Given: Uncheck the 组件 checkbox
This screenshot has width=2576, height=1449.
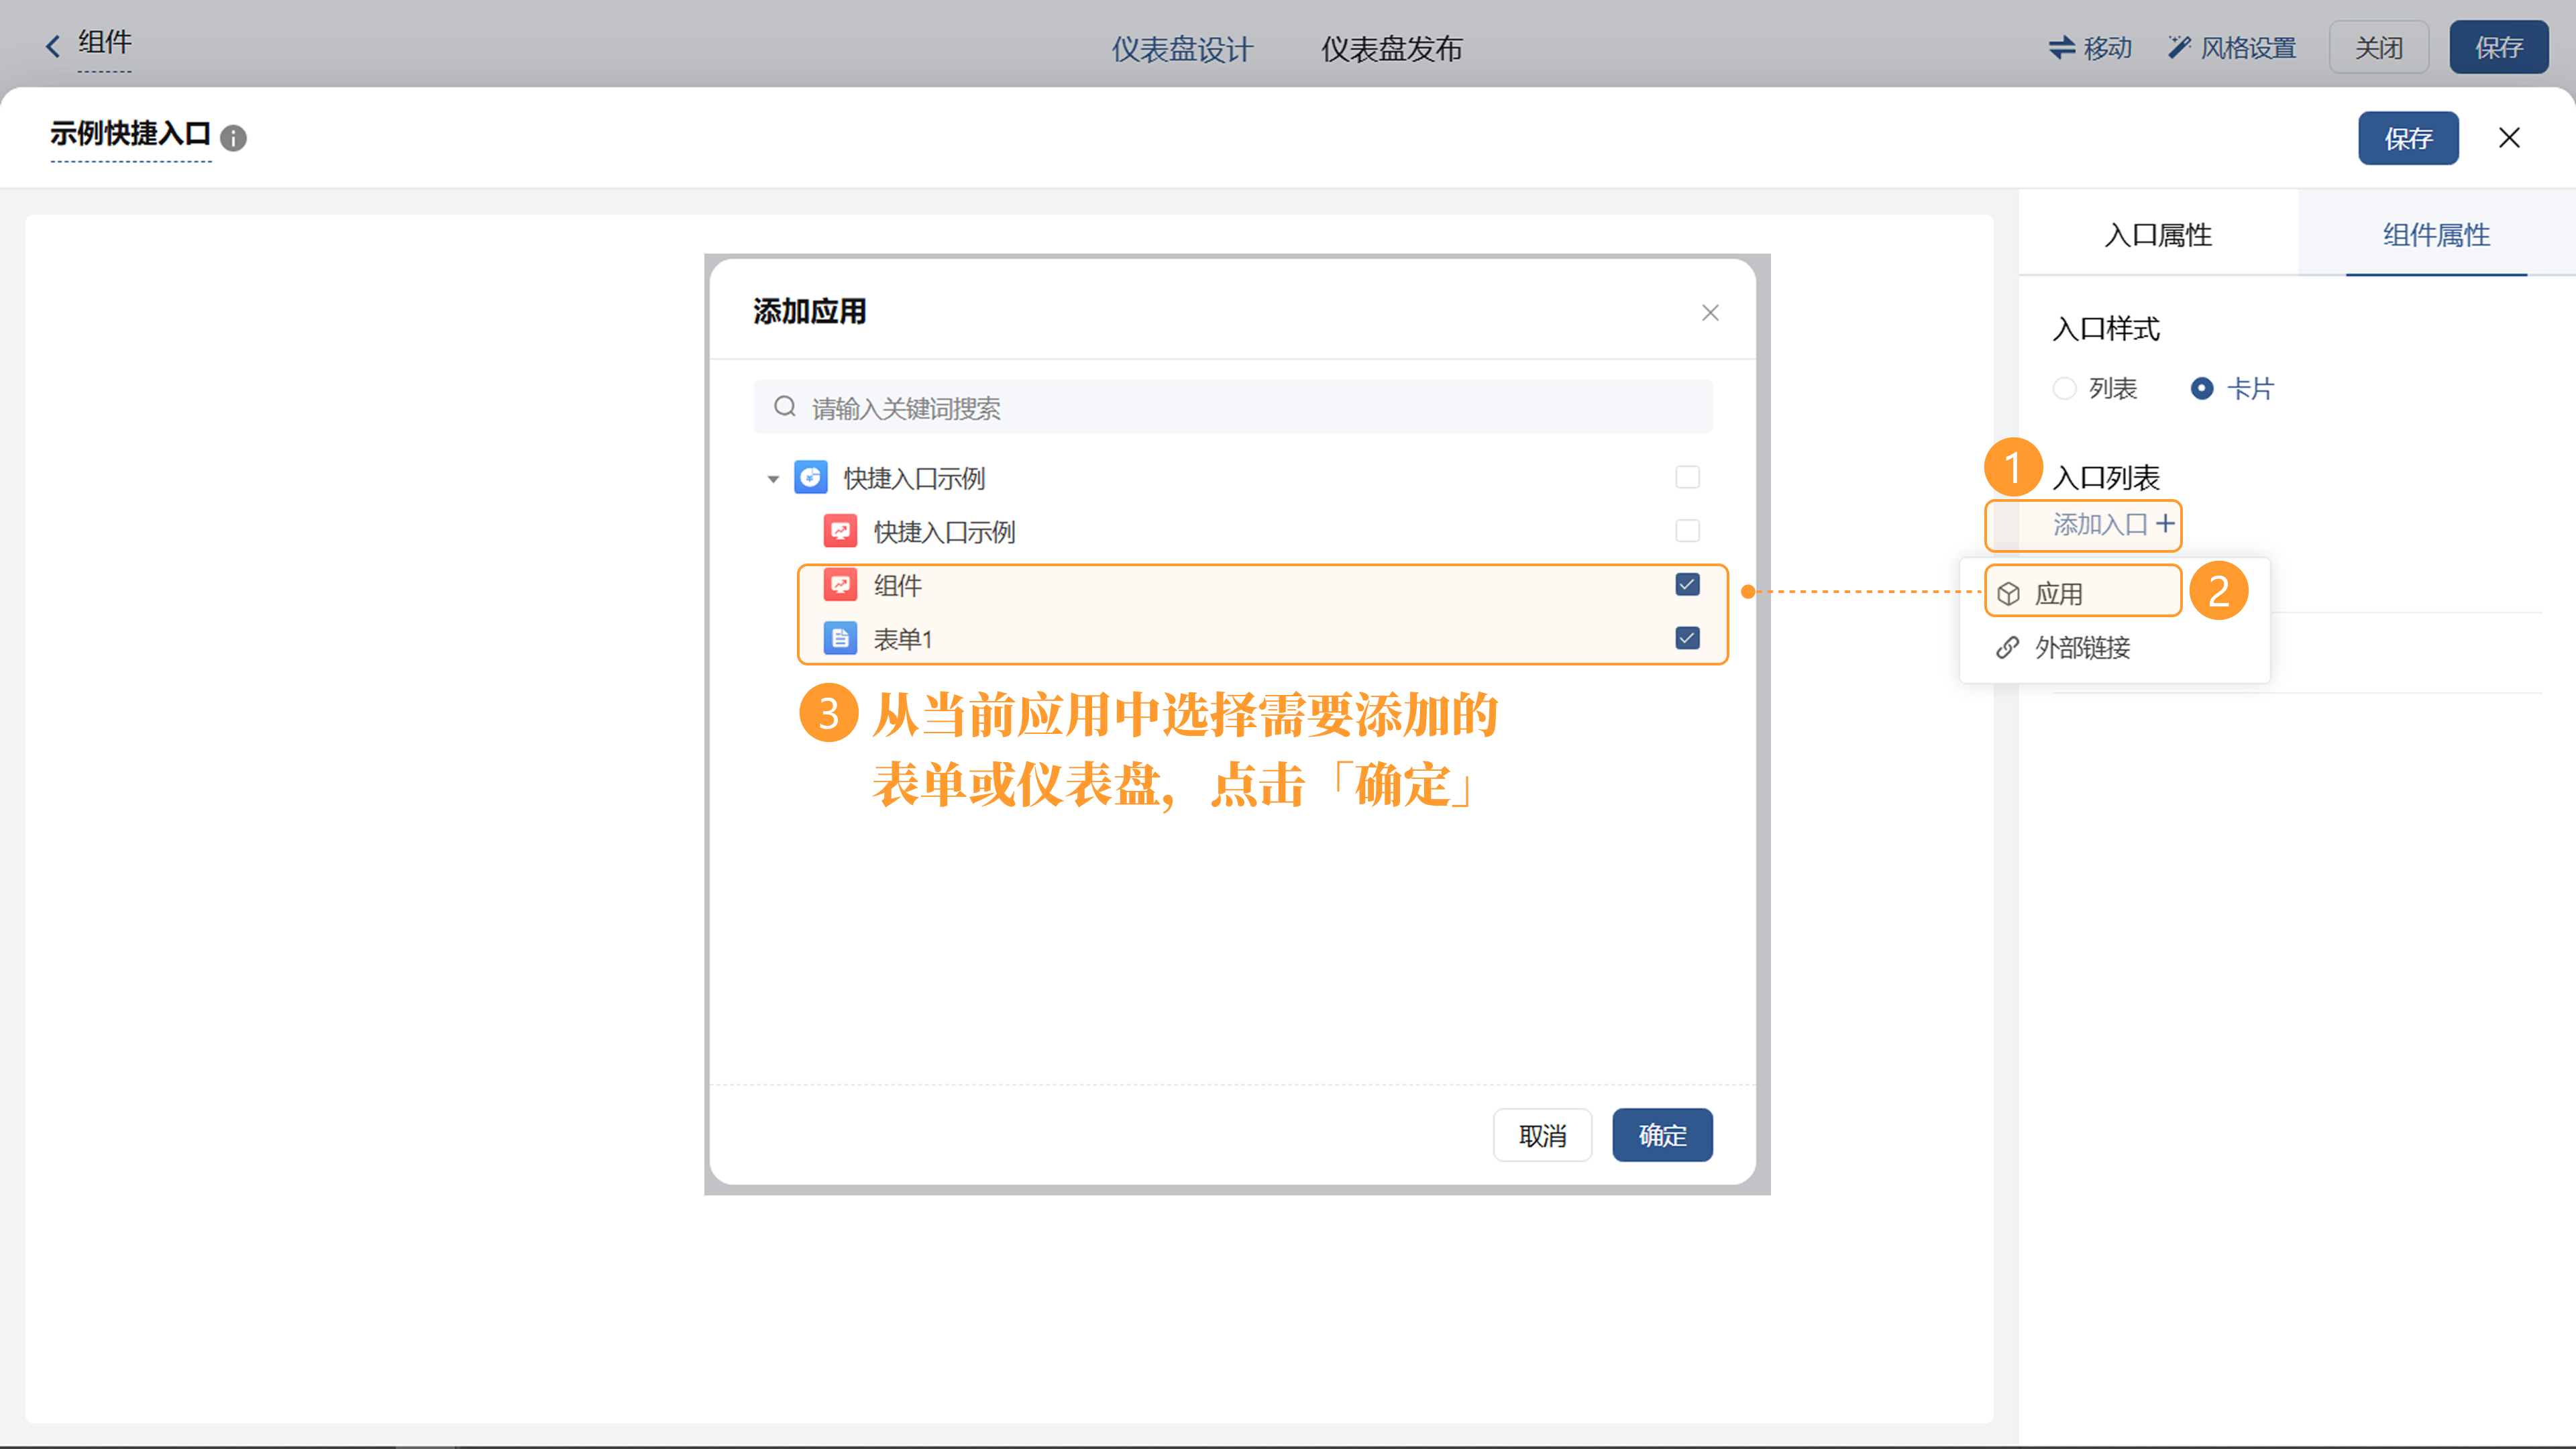Looking at the screenshot, I should 1688,584.
